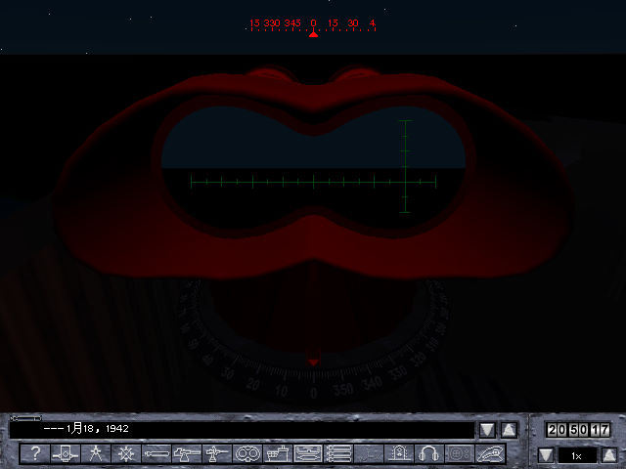Viewport: 626px width, 469px height.
Task: Increase time compression above 1x
Action: pyautogui.click(x=609, y=455)
